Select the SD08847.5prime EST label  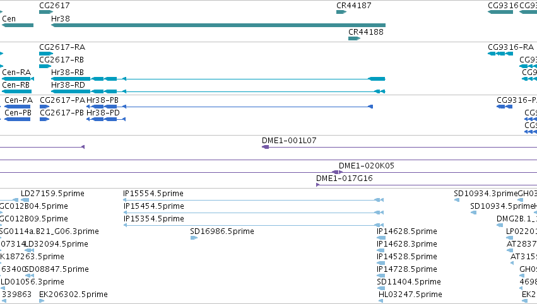click(57, 269)
